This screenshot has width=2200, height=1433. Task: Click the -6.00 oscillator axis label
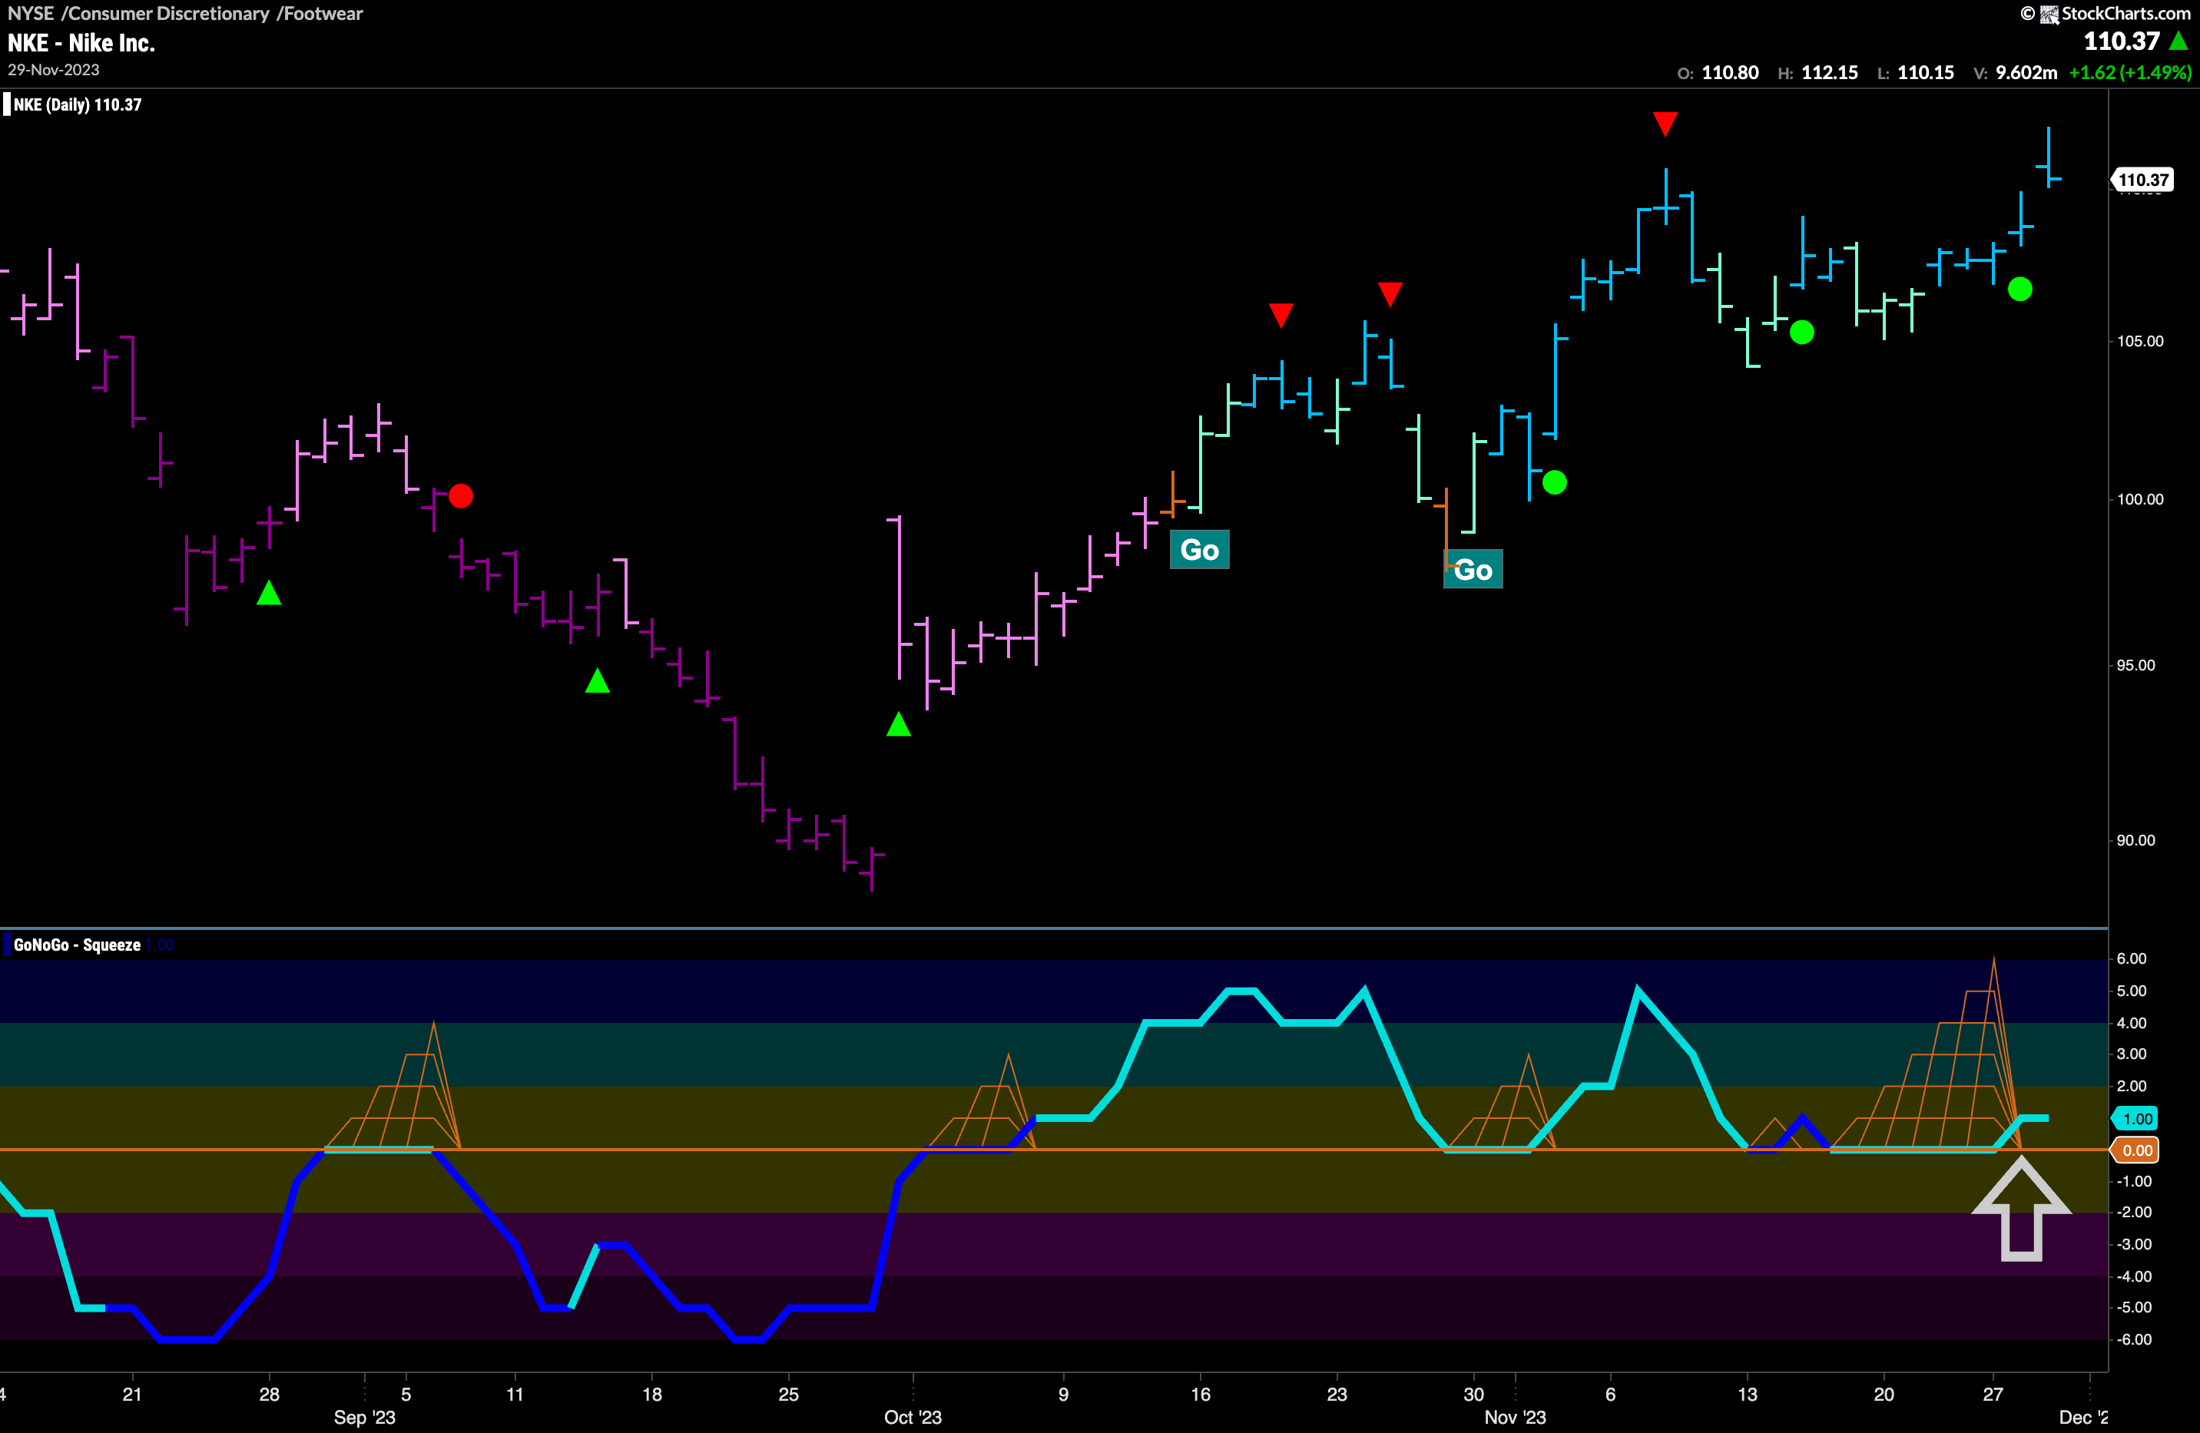pos(2133,1339)
